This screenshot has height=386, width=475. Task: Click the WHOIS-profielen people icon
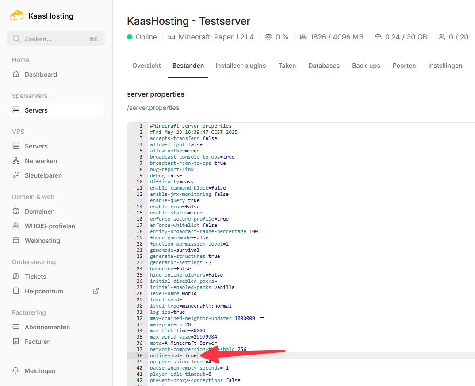coord(16,226)
